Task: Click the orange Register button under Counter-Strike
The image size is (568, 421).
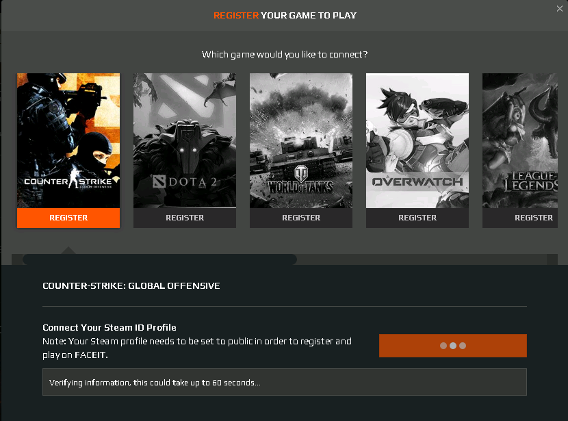Action: click(x=68, y=218)
